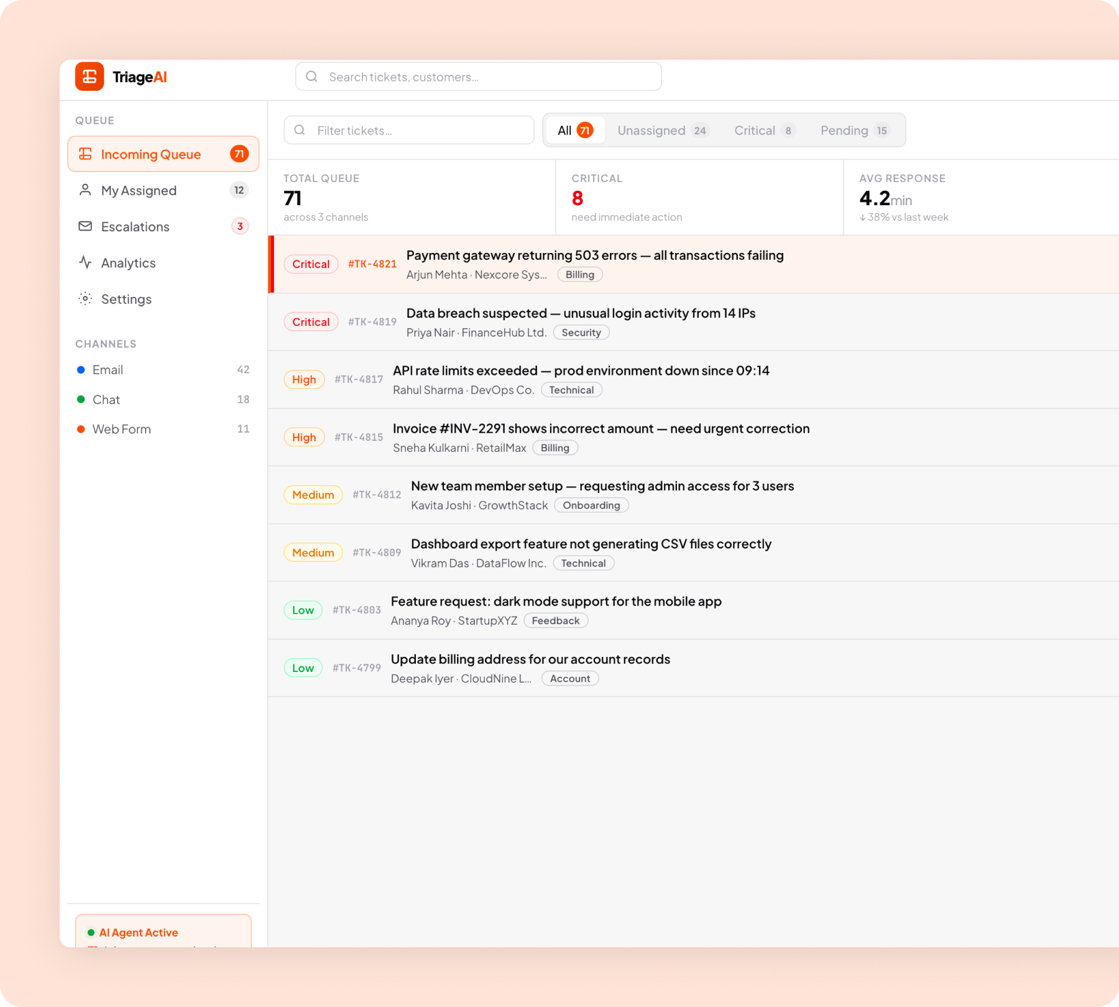Open Analytics via the waveform icon
1119x1007 pixels.
pyautogui.click(x=85, y=262)
